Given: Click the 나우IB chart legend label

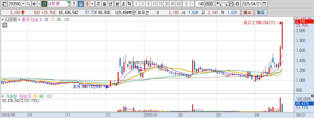Looking at the screenshot, I should [x=11, y=19].
